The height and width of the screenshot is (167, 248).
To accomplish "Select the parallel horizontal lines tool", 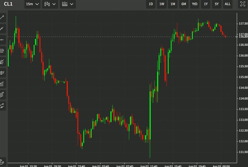I will coord(2,51).
